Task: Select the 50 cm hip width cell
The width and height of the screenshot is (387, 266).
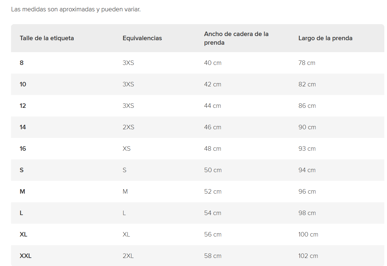Action: tap(213, 170)
